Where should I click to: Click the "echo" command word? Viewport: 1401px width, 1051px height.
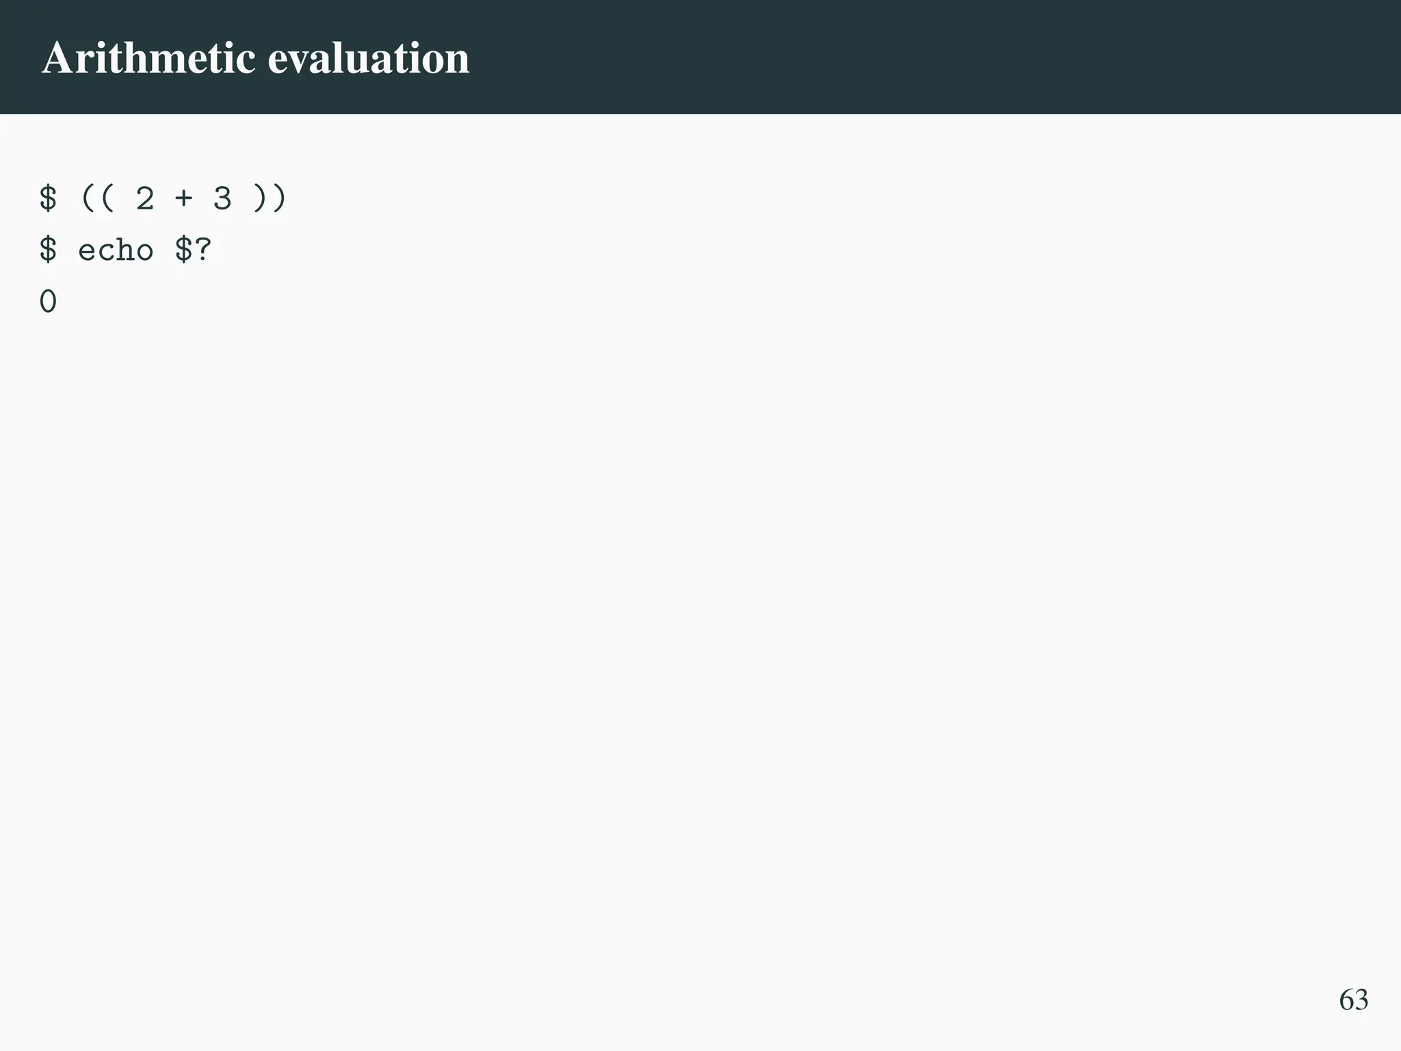click(116, 250)
